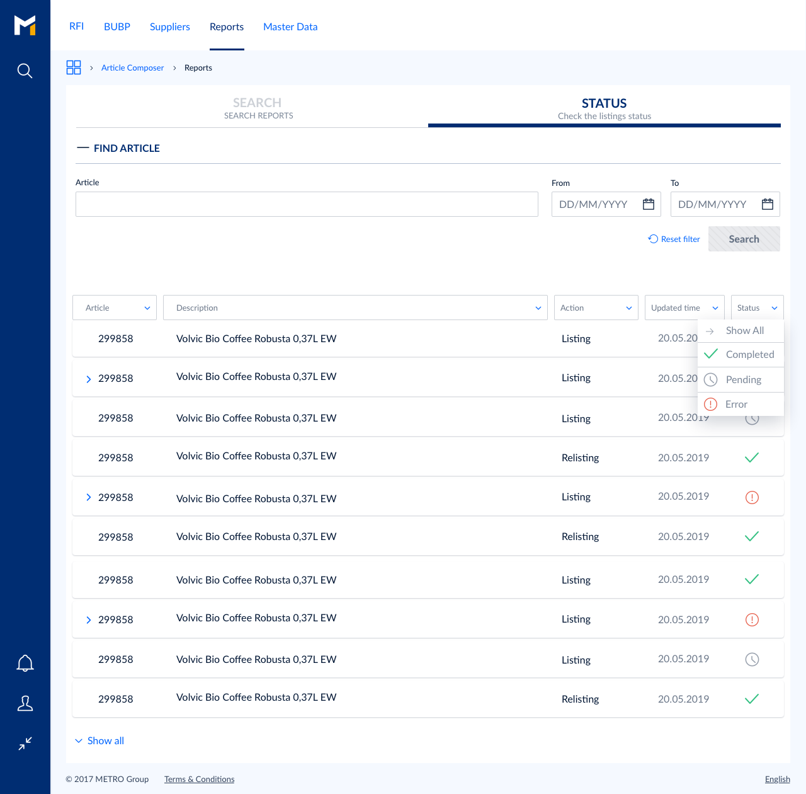806x794 pixels.
Task: Open the Updated time column dropdown
Action: [684, 308]
